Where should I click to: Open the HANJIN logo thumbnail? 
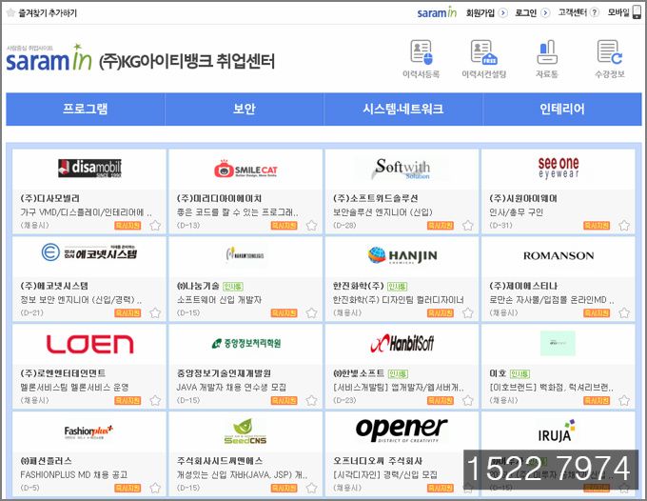tap(402, 255)
